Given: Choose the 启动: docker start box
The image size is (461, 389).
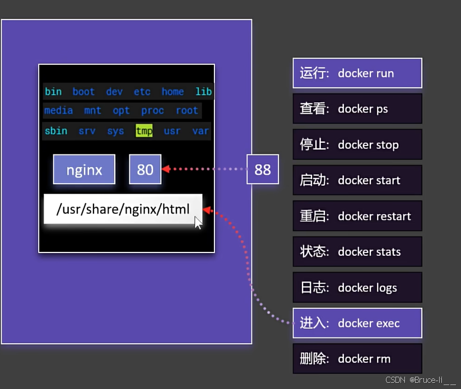Looking at the screenshot, I should (357, 180).
